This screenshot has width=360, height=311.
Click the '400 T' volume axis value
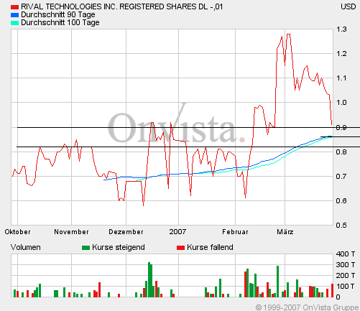click(346, 254)
